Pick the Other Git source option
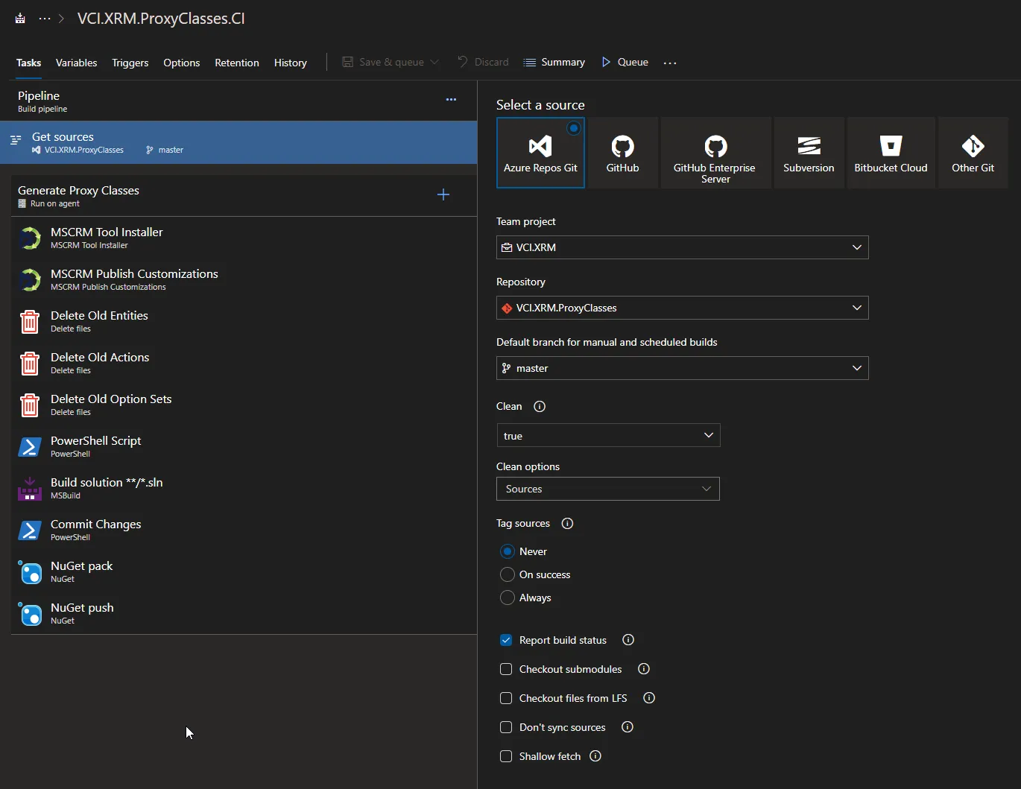This screenshot has height=789, width=1021. (973, 153)
